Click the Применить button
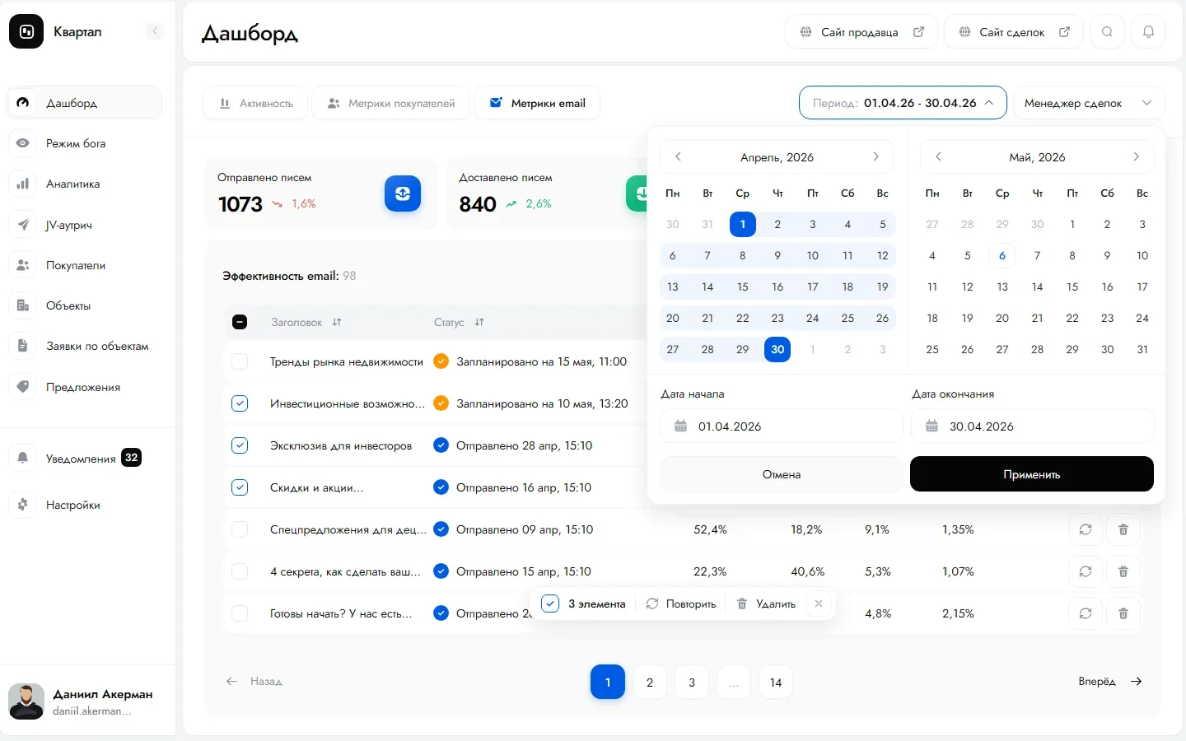This screenshot has width=1186, height=741. [x=1032, y=474]
